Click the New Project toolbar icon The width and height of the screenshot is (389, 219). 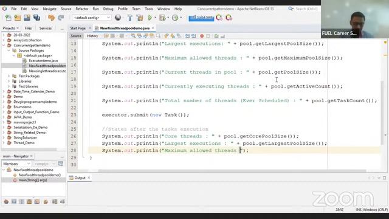click(18, 18)
